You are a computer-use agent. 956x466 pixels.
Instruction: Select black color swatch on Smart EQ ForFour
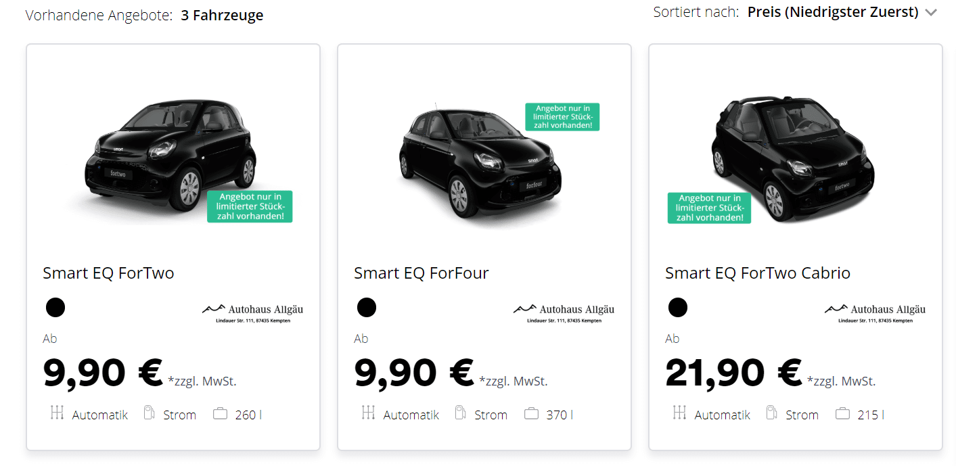tap(367, 308)
